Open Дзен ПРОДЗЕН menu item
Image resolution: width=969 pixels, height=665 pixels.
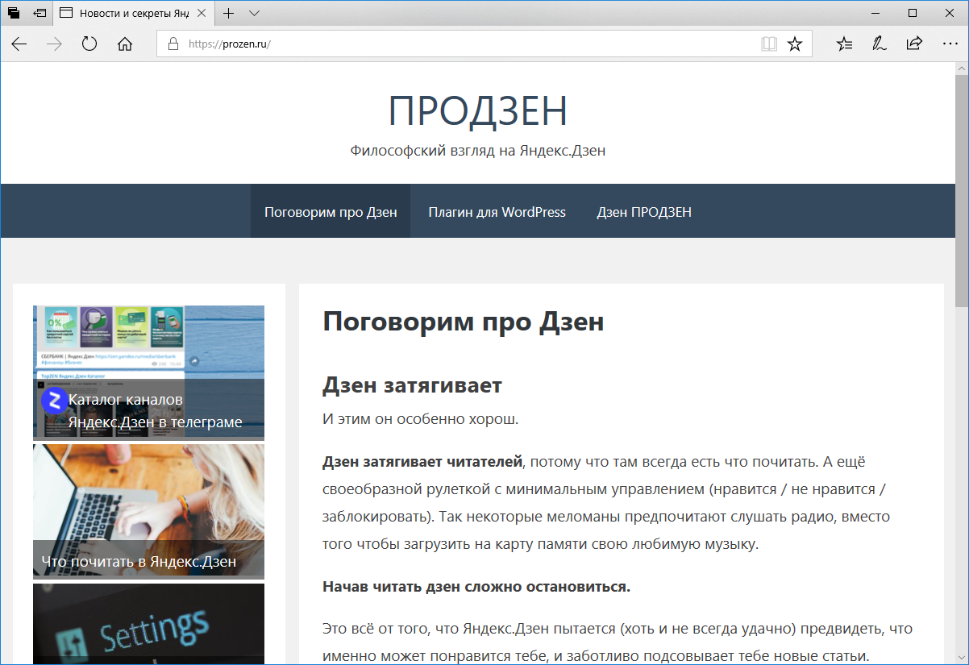[x=644, y=212]
